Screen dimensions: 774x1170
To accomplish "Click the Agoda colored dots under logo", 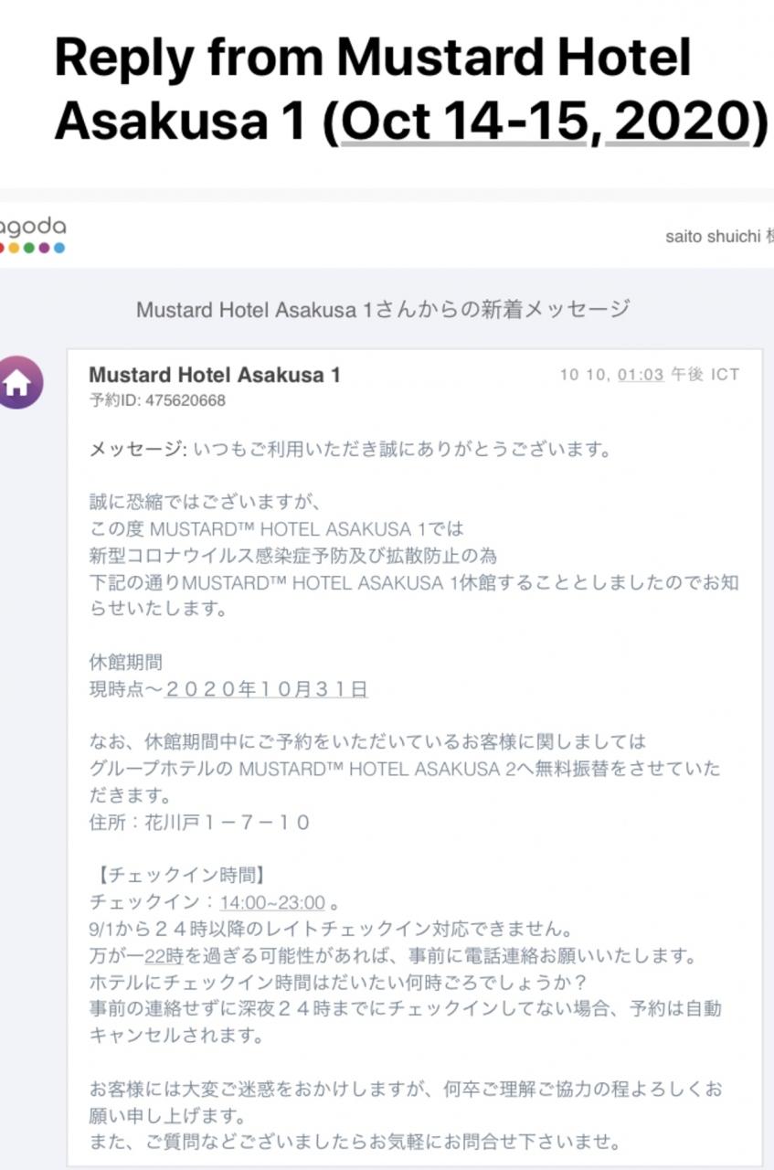I will click(x=32, y=248).
